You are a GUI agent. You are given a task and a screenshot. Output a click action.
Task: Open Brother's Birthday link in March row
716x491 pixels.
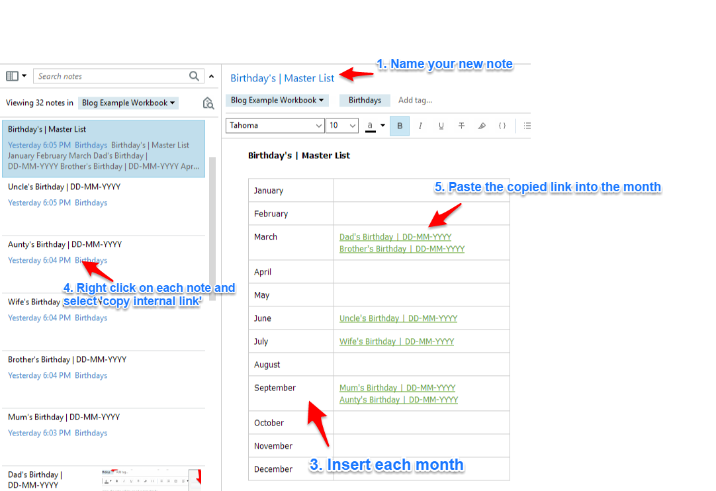tap(402, 249)
